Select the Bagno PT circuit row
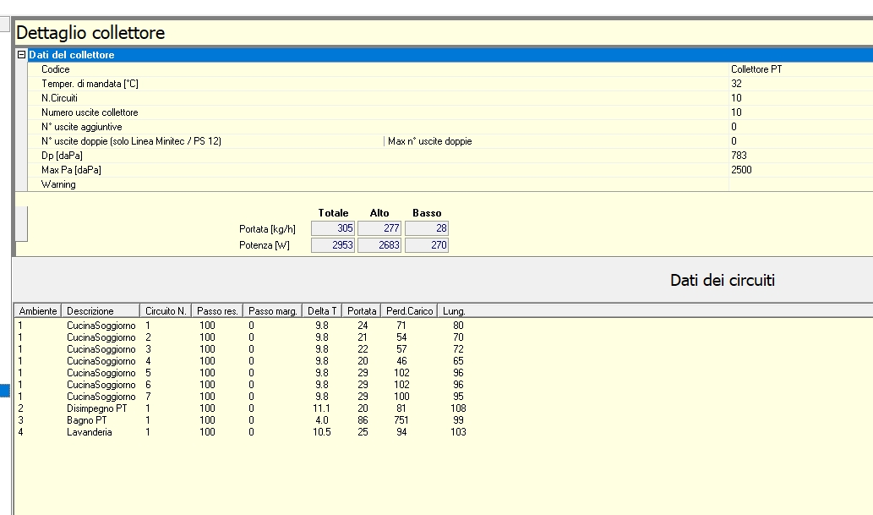The width and height of the screenshot is (873, 515). pyautogui.click(x=87, y=420)
